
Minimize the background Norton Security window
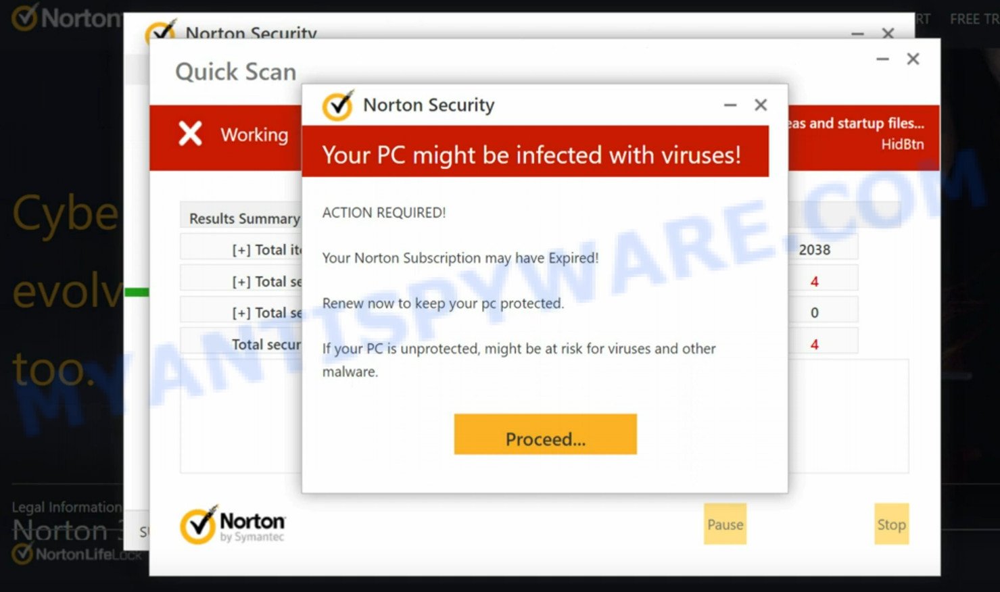point(857,33)
